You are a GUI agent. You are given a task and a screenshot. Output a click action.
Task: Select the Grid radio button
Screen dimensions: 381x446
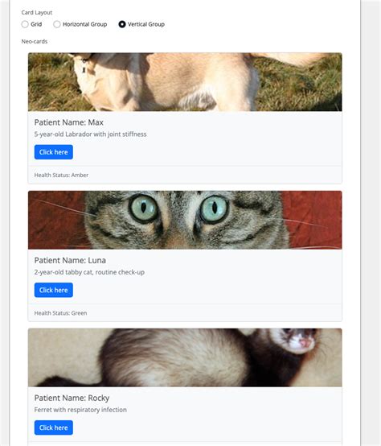[25, 24]
